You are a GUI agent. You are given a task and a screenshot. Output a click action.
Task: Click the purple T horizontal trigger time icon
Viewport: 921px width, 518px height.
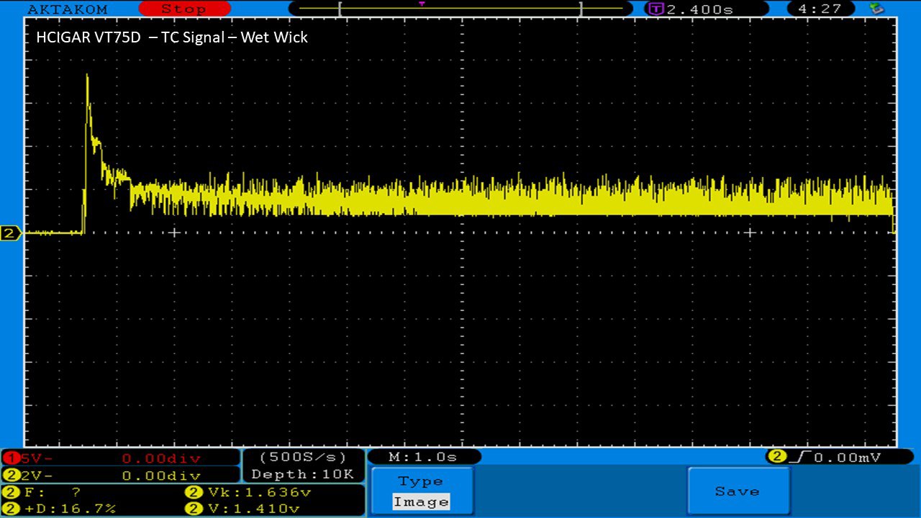coord(655,9)
